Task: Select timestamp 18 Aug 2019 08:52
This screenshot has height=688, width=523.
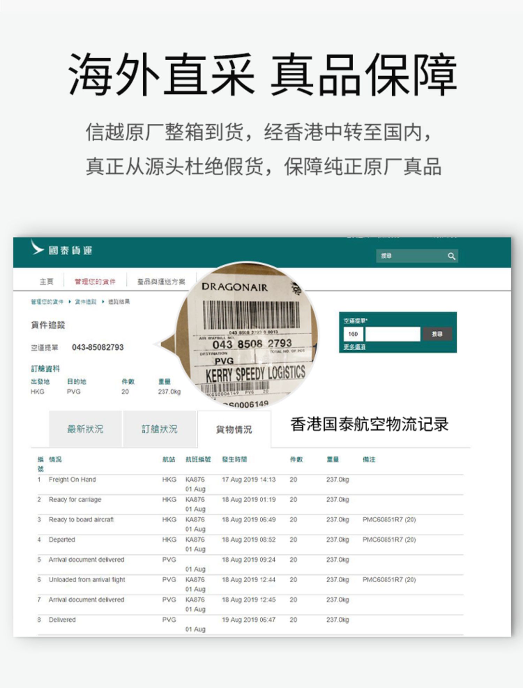Action: pyautogui.click(x=249, y=540)
